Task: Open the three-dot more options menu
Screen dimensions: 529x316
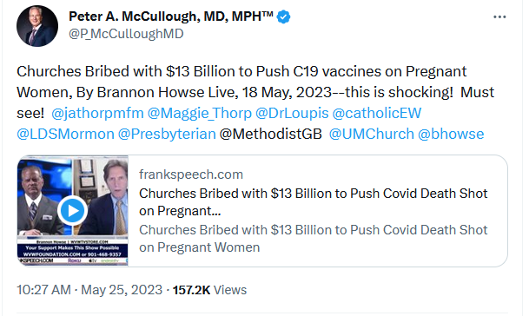Action: (x=499, y=16)
